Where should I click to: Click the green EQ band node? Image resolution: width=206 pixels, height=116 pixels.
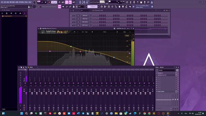coord(71,46)
